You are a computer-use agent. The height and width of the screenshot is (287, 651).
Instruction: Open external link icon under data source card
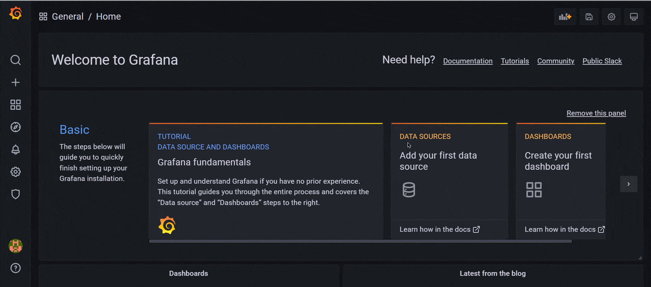(x=476, y=229)
